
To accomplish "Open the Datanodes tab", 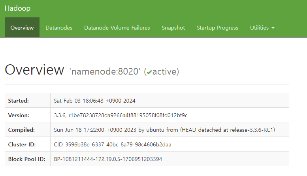I will point(59,28).
